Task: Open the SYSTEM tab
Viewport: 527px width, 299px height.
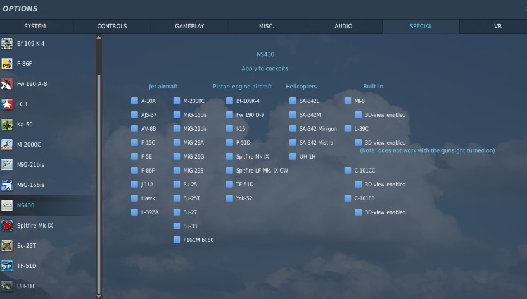Action: (35, 26)
